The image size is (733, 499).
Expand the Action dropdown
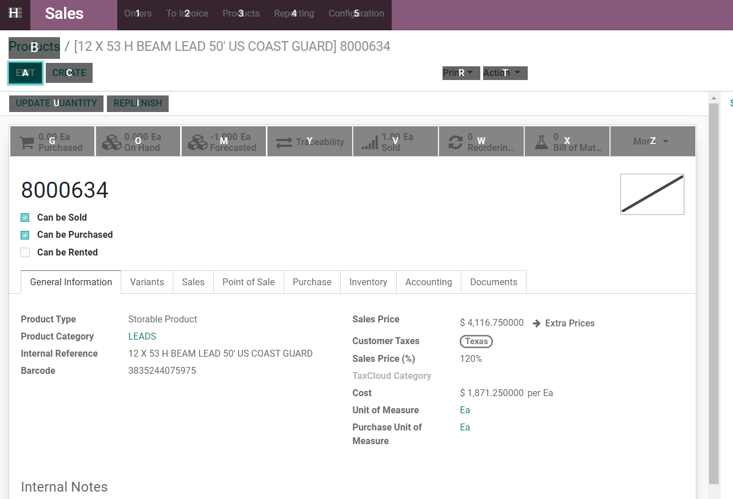pos(504,73)
